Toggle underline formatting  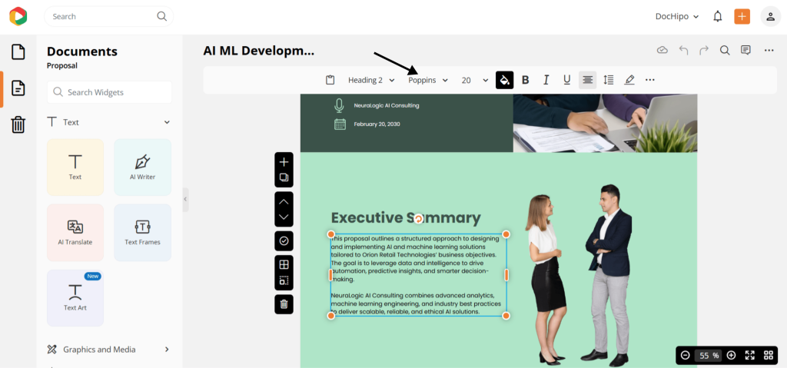tap(566, 80)
